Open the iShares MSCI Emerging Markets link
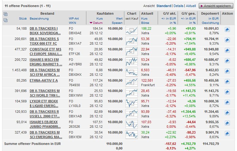Screen dimensions: 237x151 tap(44, 62)
